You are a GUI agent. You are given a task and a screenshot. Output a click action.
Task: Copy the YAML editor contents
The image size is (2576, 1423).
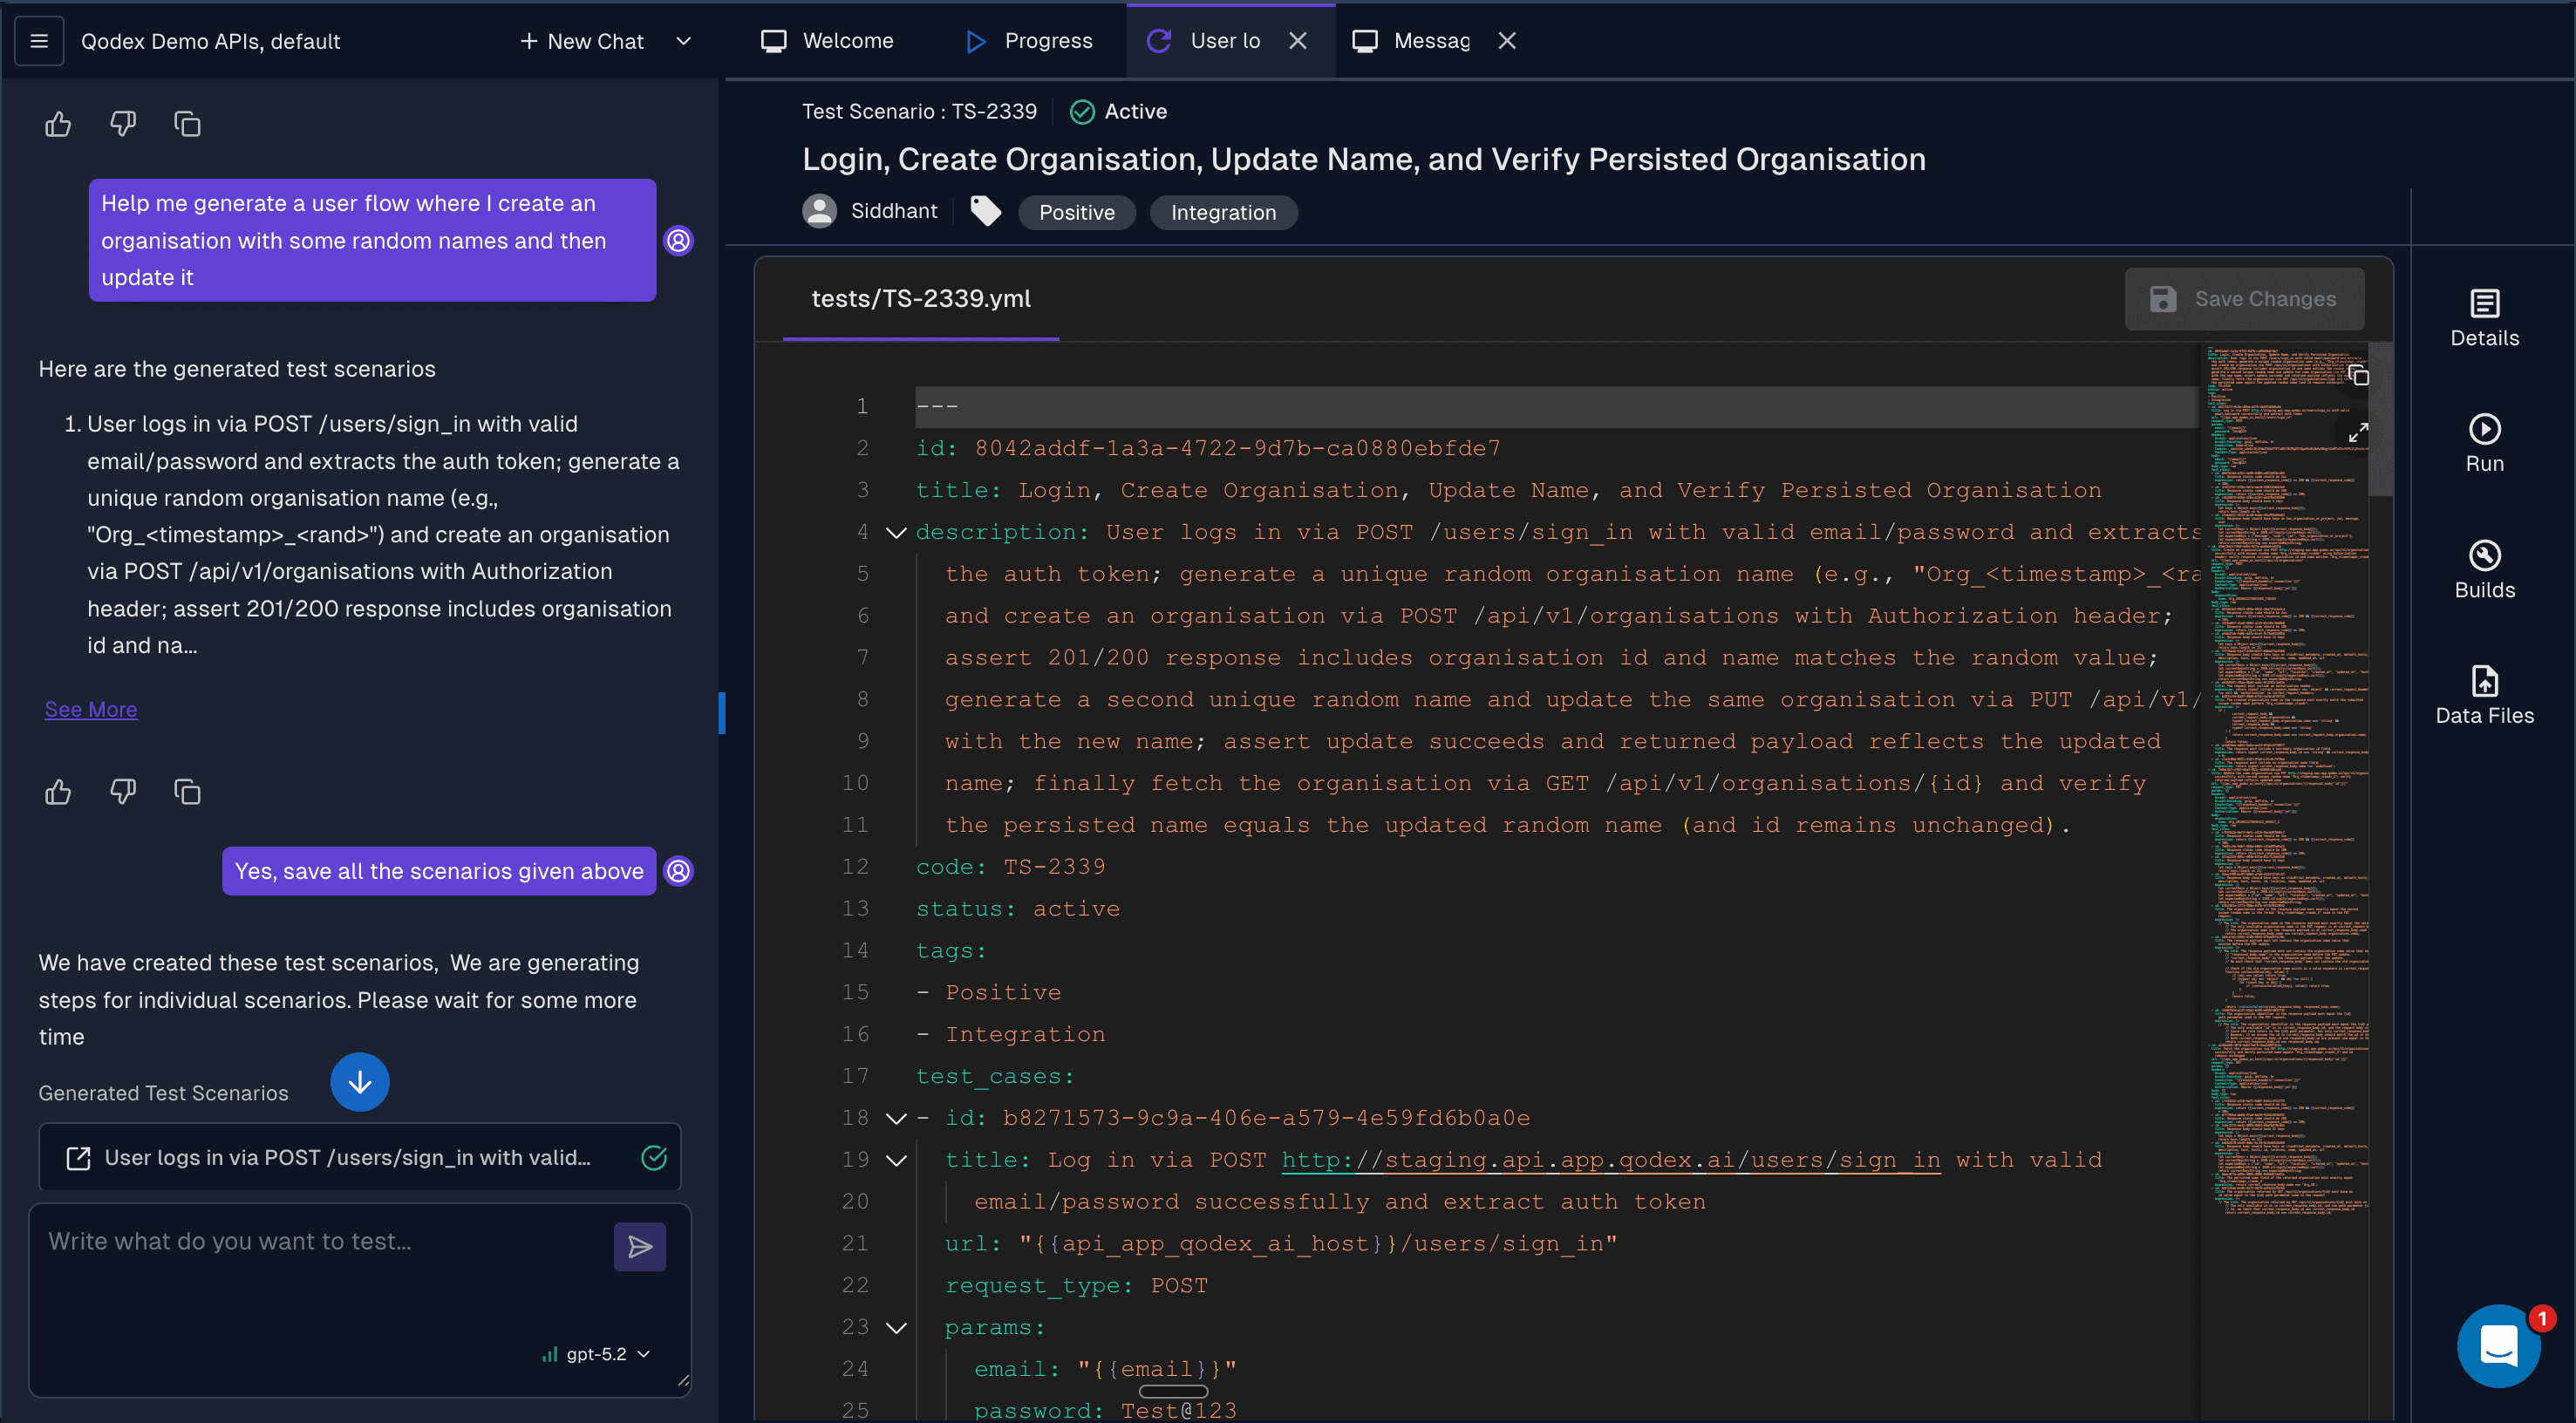point(2358,375)
